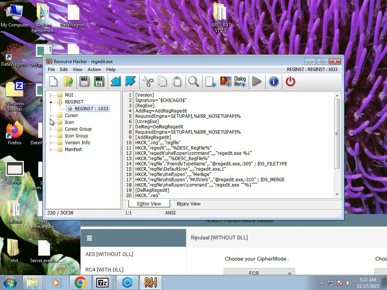Switch to Editor View tab

coord(149,204)
